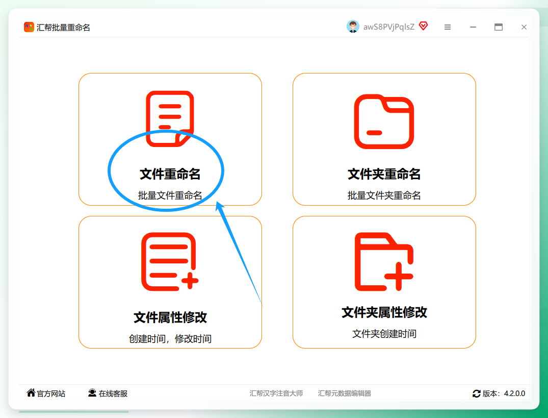Select the 文件夹重命名 title
Viewport: 548px width, 418px height.
click(384, 174)
